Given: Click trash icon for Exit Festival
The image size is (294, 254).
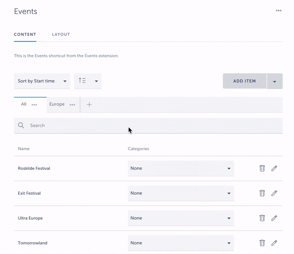Looking at the screenshot, I should (x=262, y=193).
